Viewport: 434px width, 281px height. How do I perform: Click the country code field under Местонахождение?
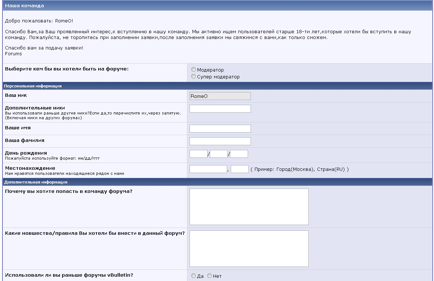tap(240, 169)
